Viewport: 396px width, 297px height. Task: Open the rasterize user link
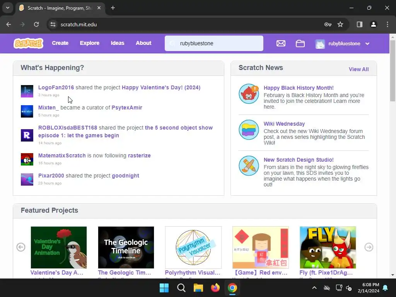point(139,155)
